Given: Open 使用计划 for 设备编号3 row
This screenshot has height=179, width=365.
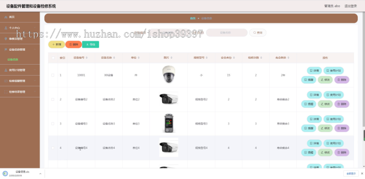Looking at the screenshot, I should pos(333,119).
